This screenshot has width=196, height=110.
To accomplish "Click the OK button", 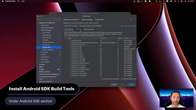I will [131, 85].
